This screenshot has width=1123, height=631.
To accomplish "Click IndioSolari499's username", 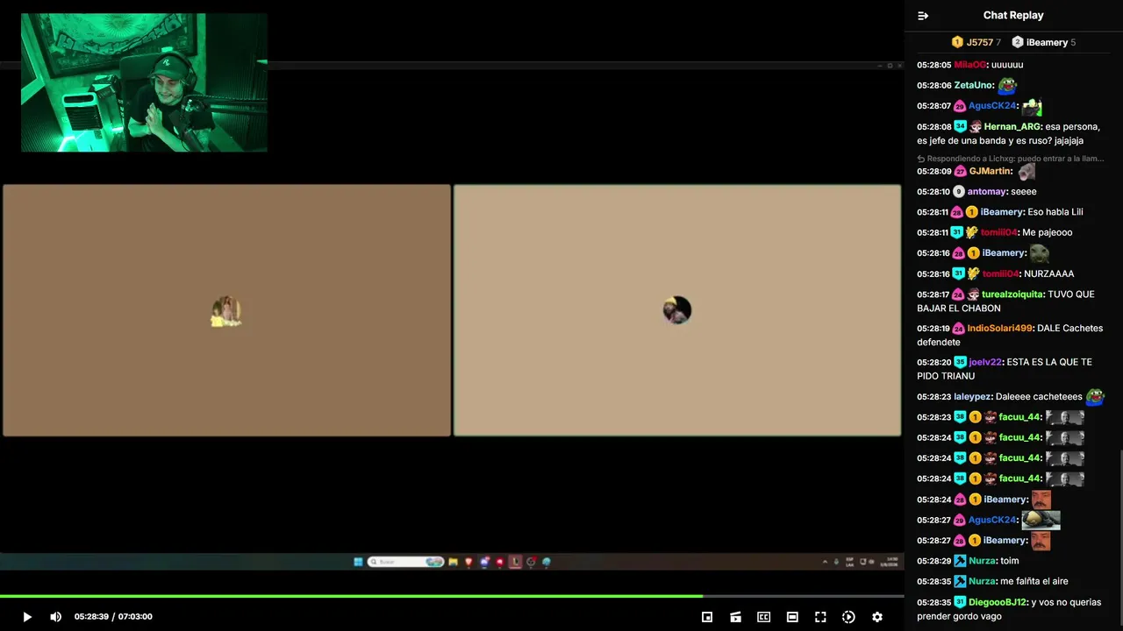I will pos(999,329).
